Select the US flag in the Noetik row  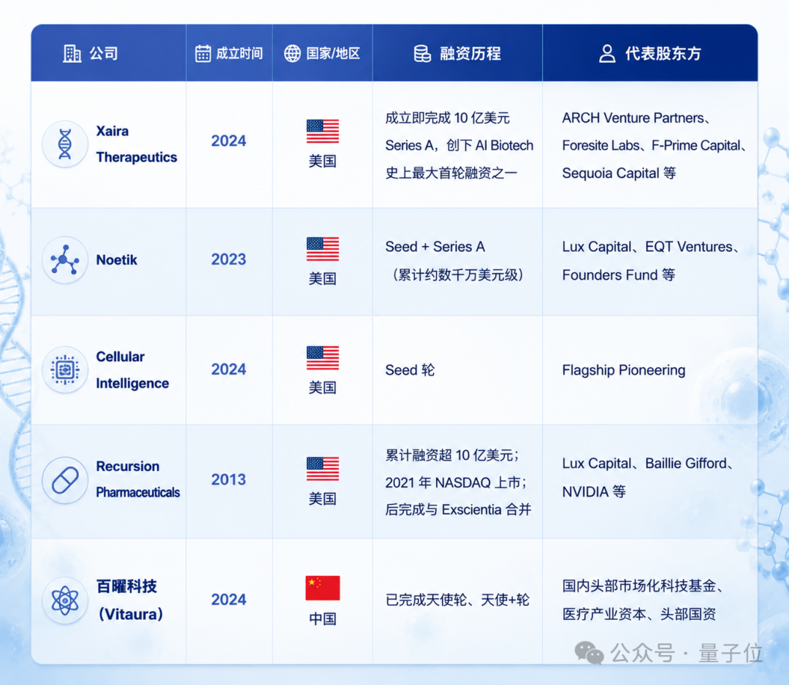[x=323, y=249]
